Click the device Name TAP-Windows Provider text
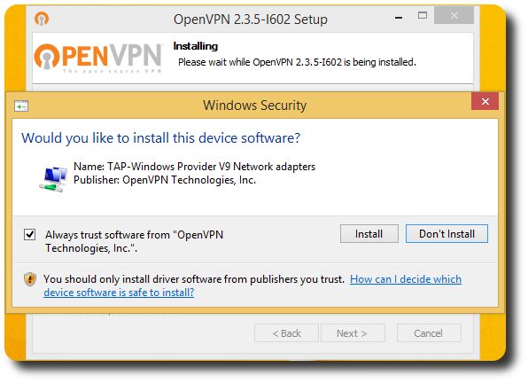Screen dimensions: 528x383 194,167
